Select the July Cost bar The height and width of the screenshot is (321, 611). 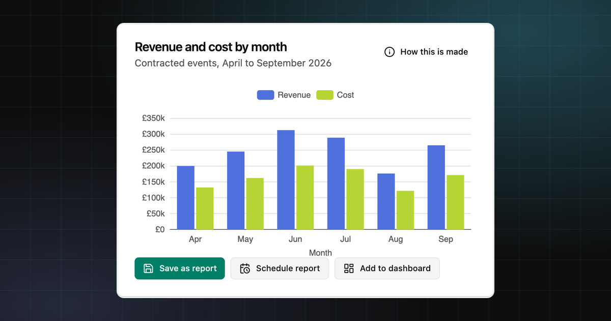pyautogui.click(x=355, y=199)
